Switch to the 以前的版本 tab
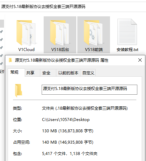The height and width of the screenshot is (161, 146). click(x=68, y=73)
